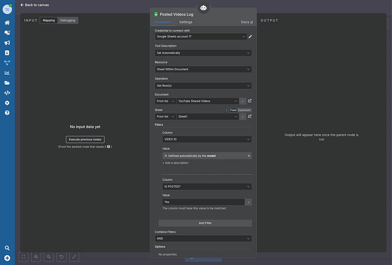Switch to the Settings tab
The width and height of the screenshot is (392, 265).
pyautogui.click(x=186, y=22)
